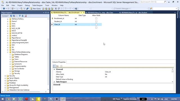Switch to the dbo.Class tab

click(99, 13)
